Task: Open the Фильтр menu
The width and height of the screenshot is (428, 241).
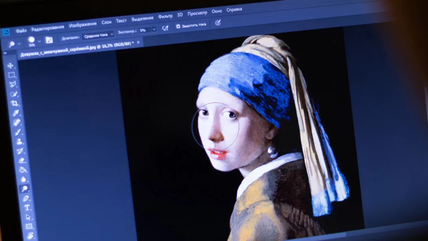Action: tap(165, 16)
